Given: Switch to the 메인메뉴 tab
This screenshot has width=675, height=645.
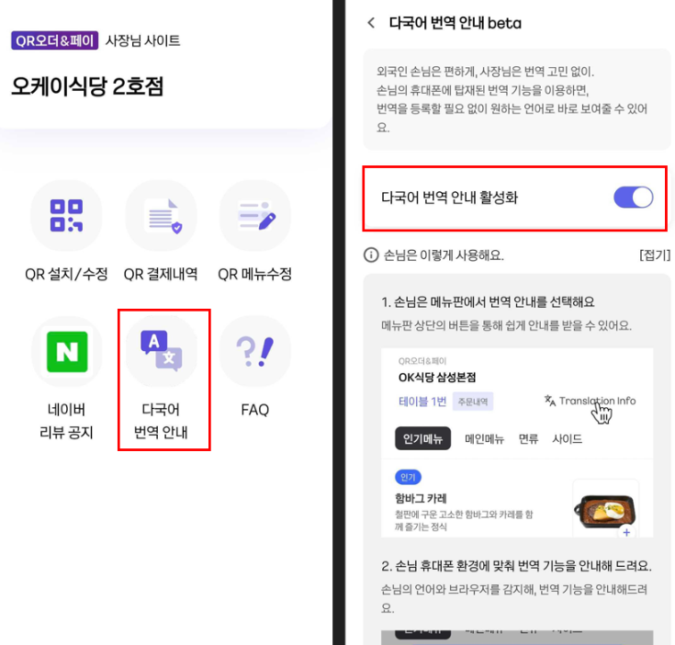Looking at the screenshot, I should click(x=484, y=439).
